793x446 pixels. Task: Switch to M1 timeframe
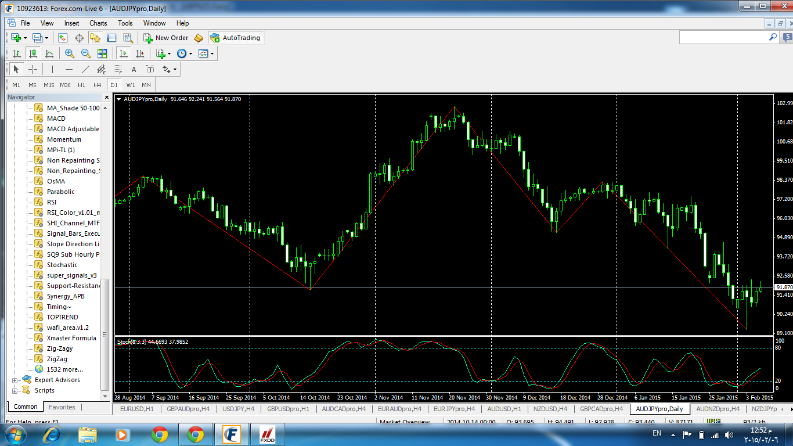click(16, 85)
